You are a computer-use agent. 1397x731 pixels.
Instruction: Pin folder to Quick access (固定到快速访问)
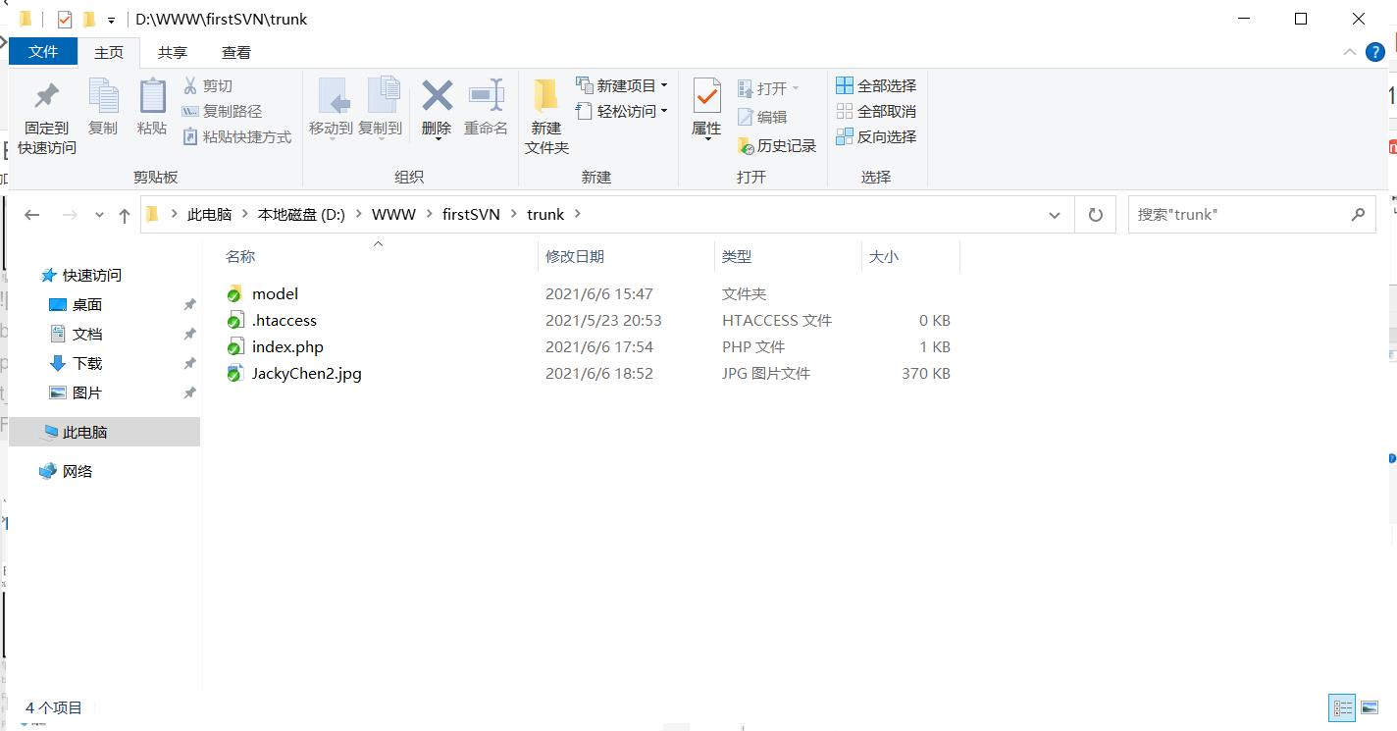pyautogui.click(x=46, y=117)
